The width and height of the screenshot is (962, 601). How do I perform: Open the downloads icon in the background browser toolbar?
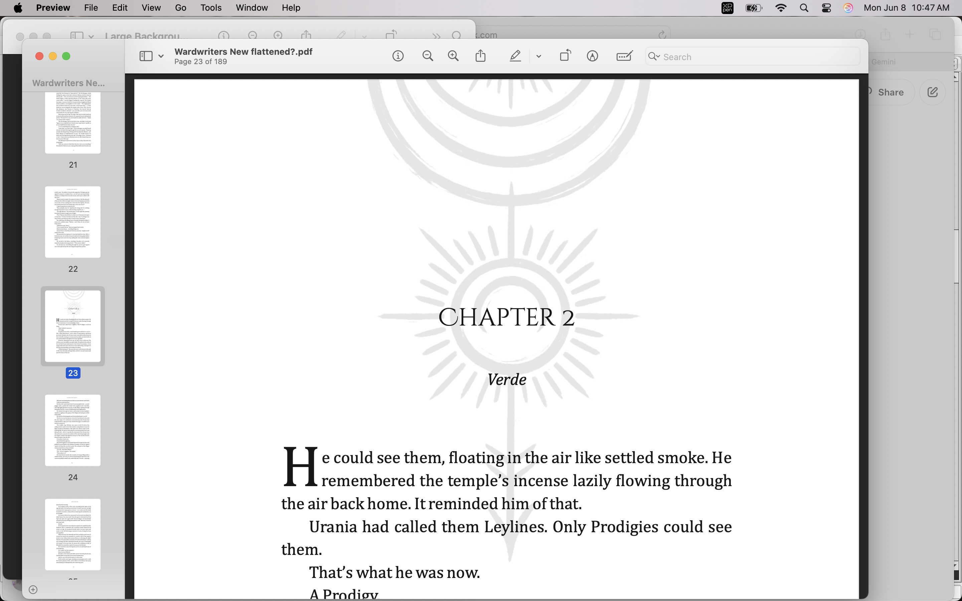click(860, 35)
